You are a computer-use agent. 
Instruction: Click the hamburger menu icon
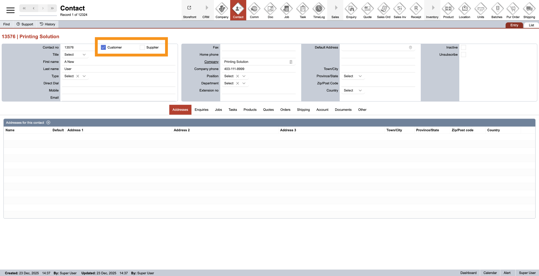point(10,10)
